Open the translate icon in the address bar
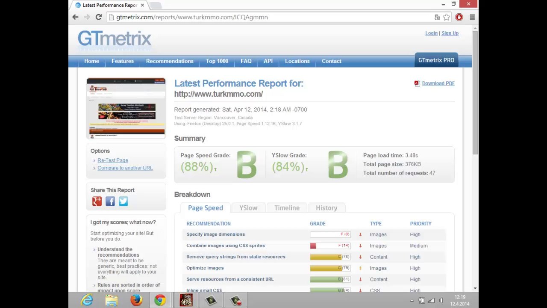The image size is (547, 308). pyautogui.click(x=437, y=17)
